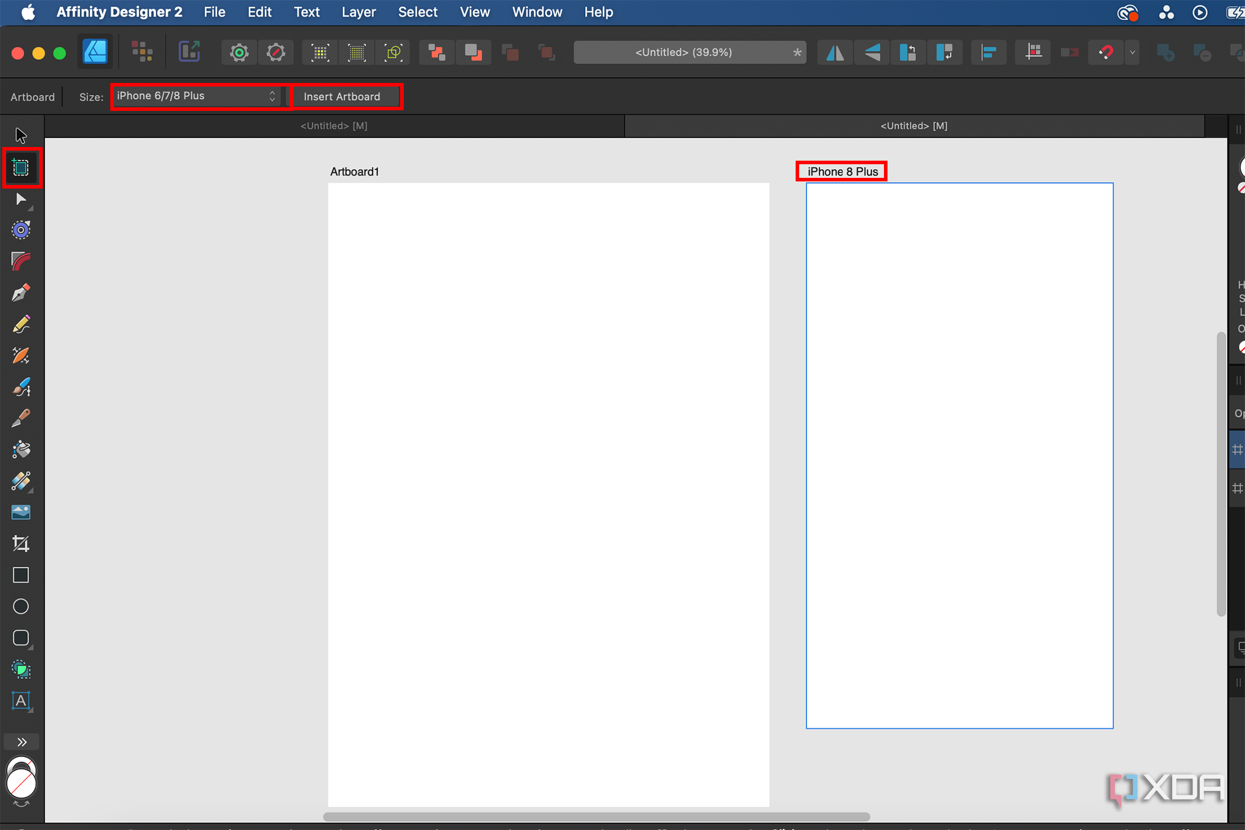Select the Node tool
The image size is (1245, 830).
pyautogui.click(x=21, y=199)
